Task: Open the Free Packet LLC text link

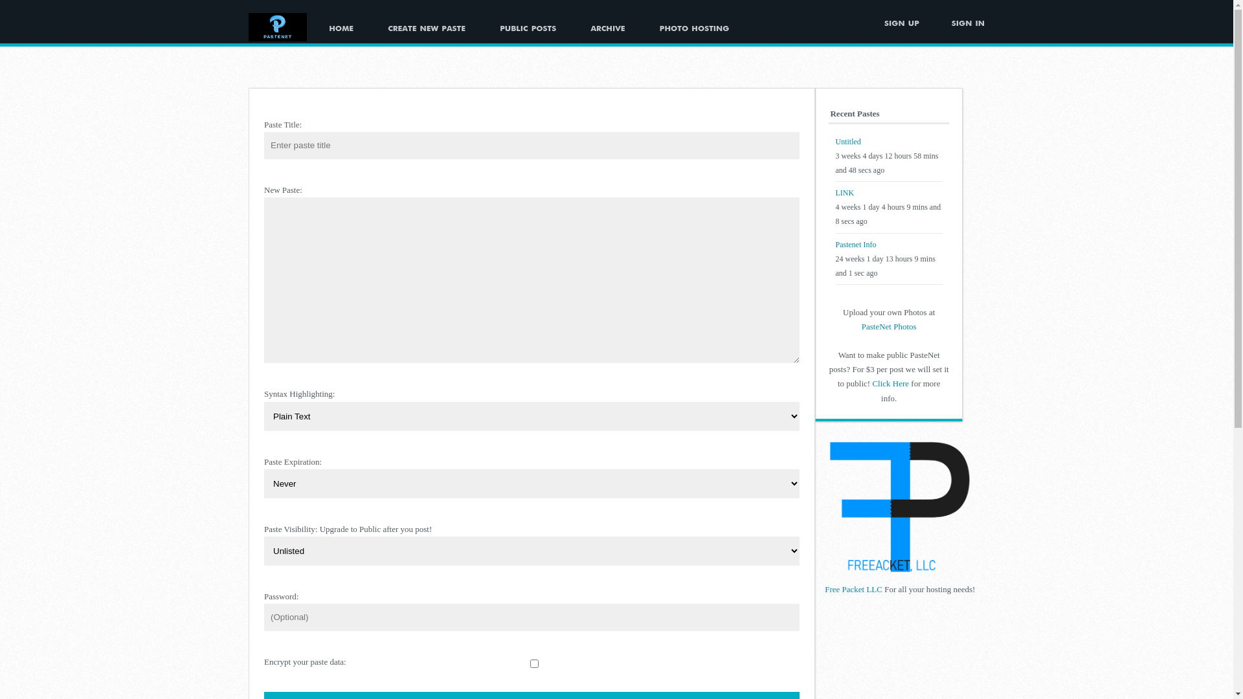Action: pos(853,590)
